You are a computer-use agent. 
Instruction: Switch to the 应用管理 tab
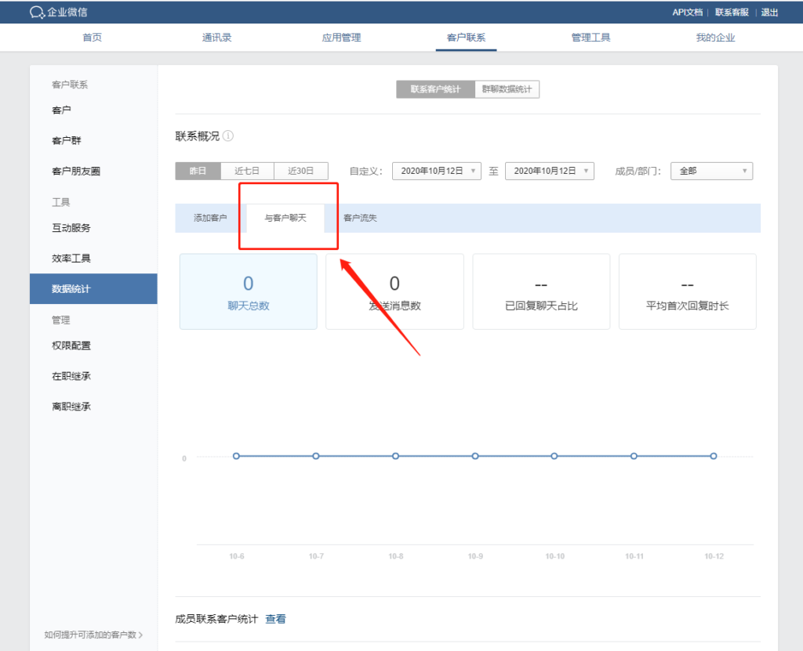tap(342, 38)
